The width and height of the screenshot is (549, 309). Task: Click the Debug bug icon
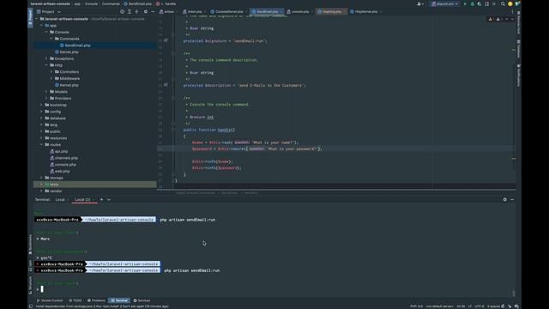(473, 3)
